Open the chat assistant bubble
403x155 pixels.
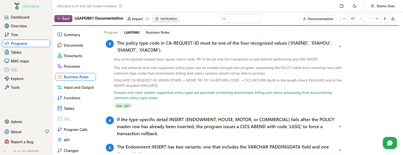390,143
